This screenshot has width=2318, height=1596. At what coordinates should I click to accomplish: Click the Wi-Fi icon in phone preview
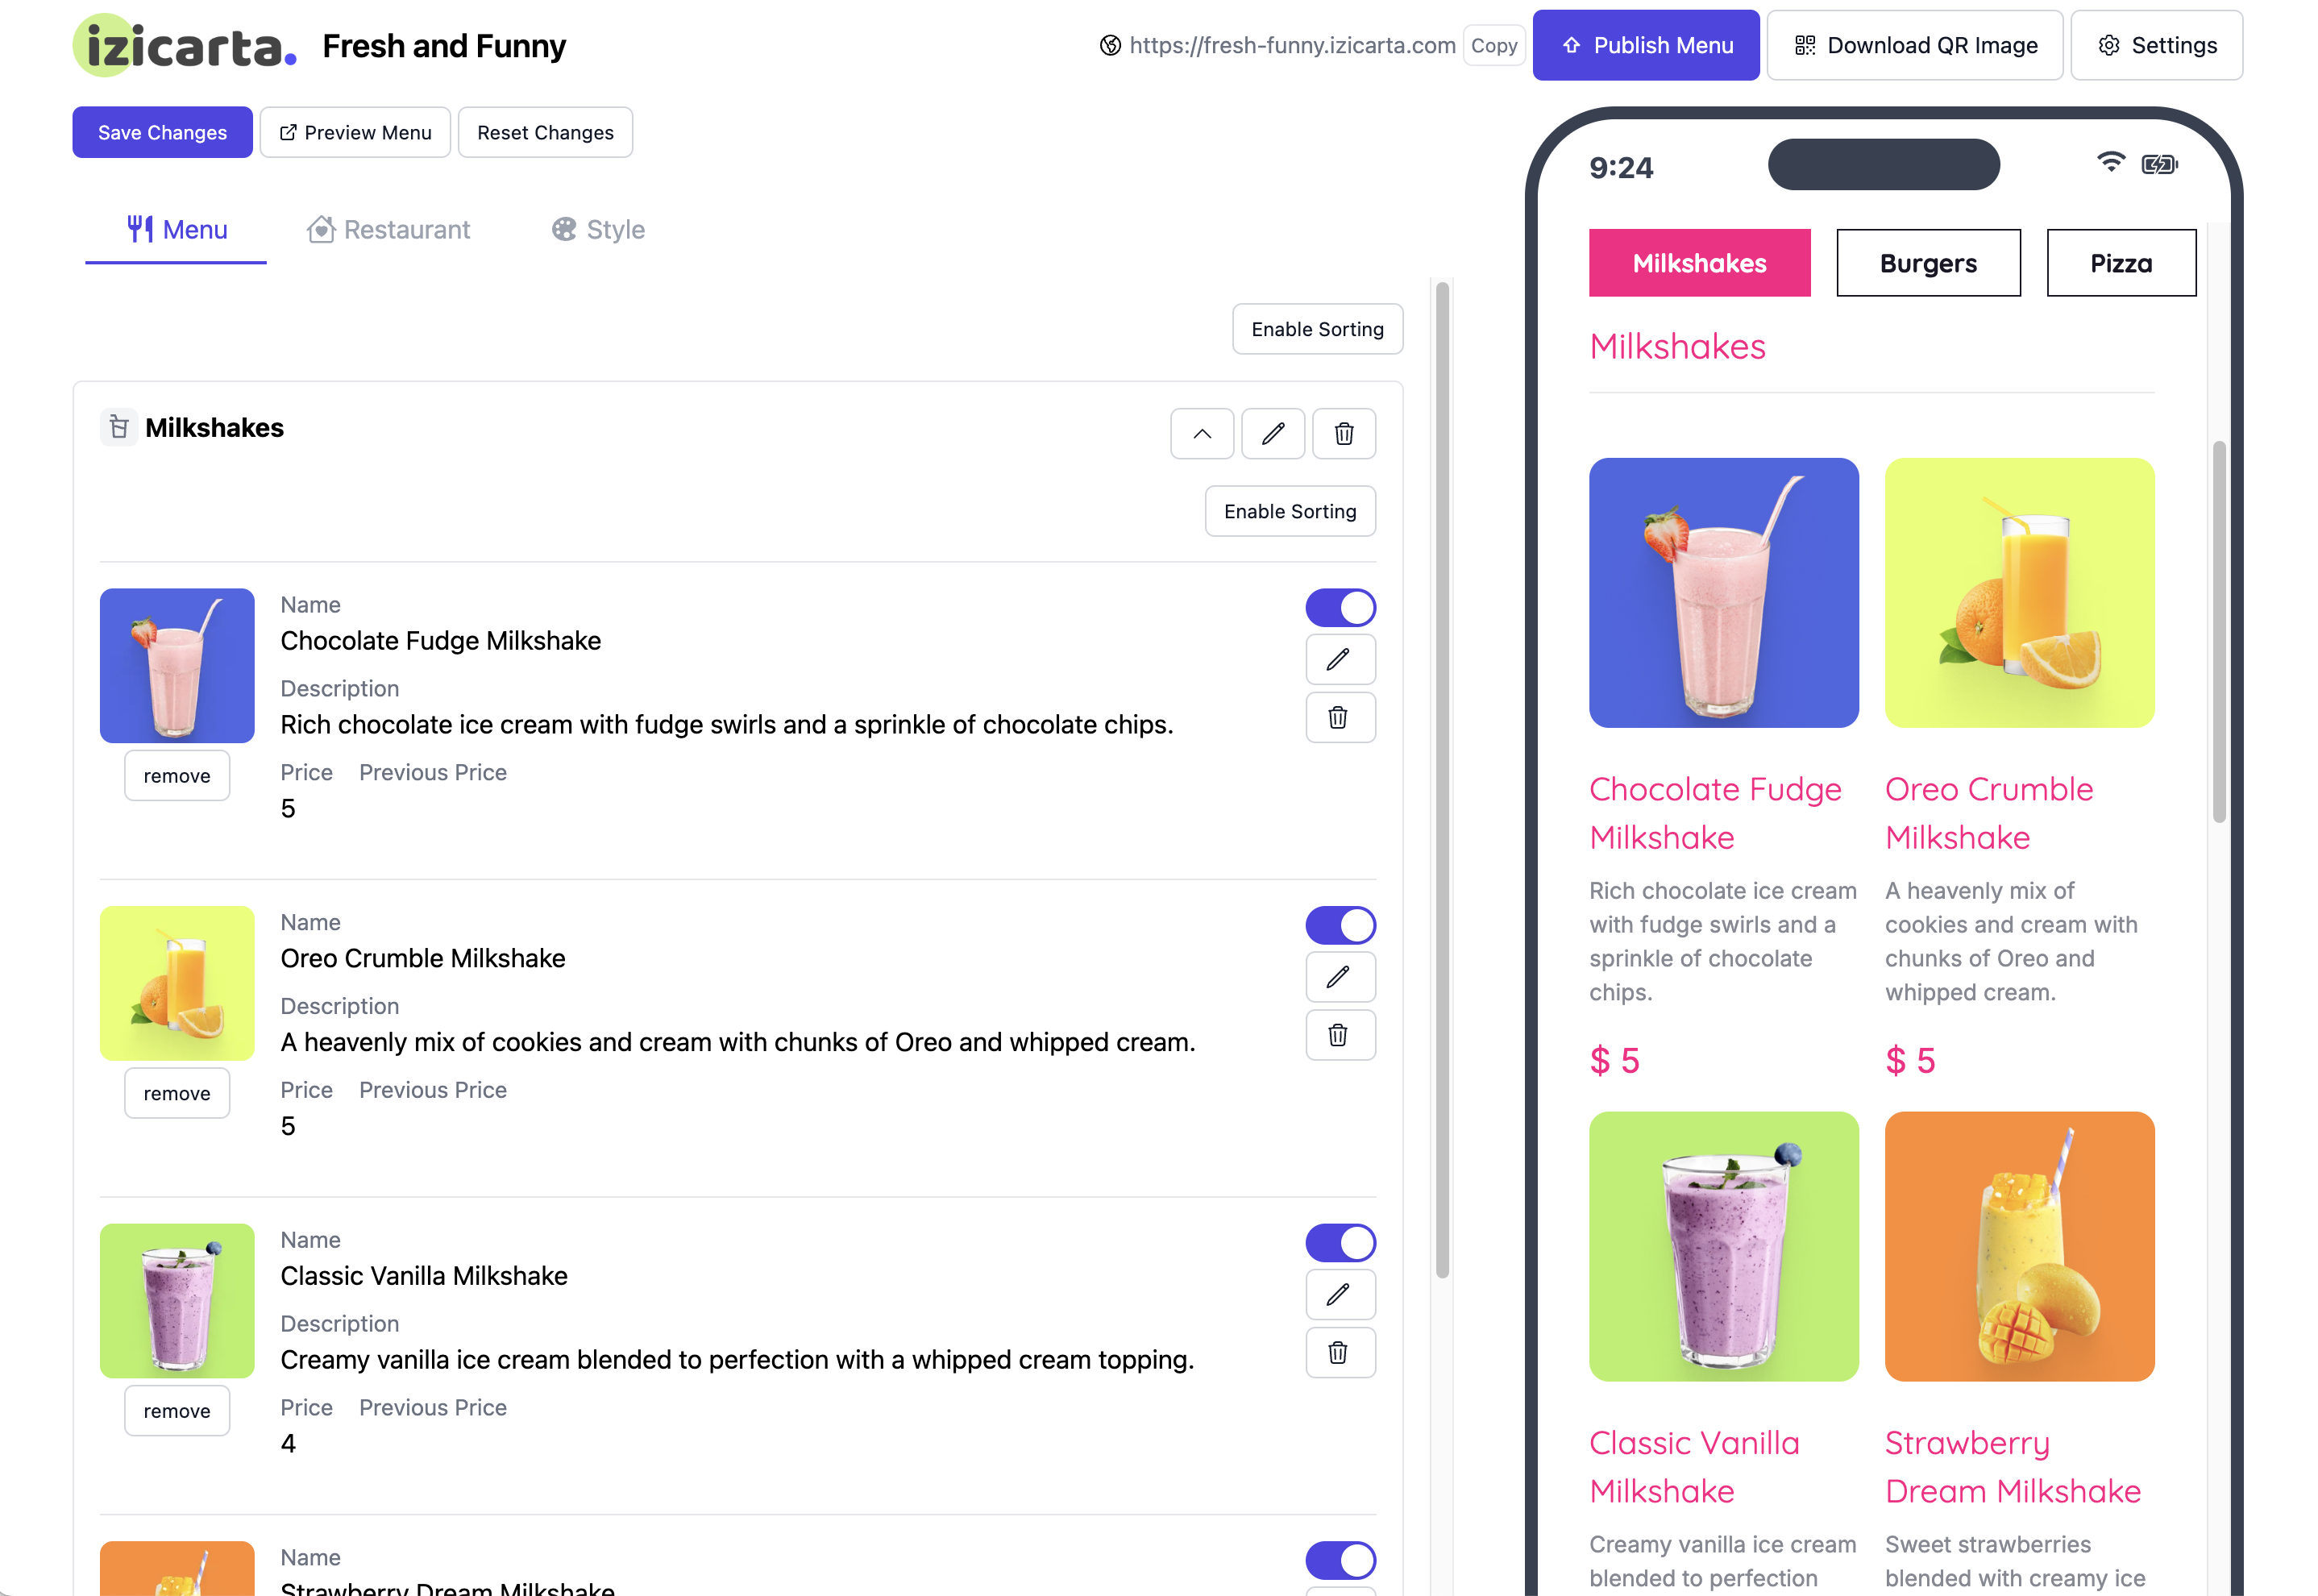pos(2110,162)
